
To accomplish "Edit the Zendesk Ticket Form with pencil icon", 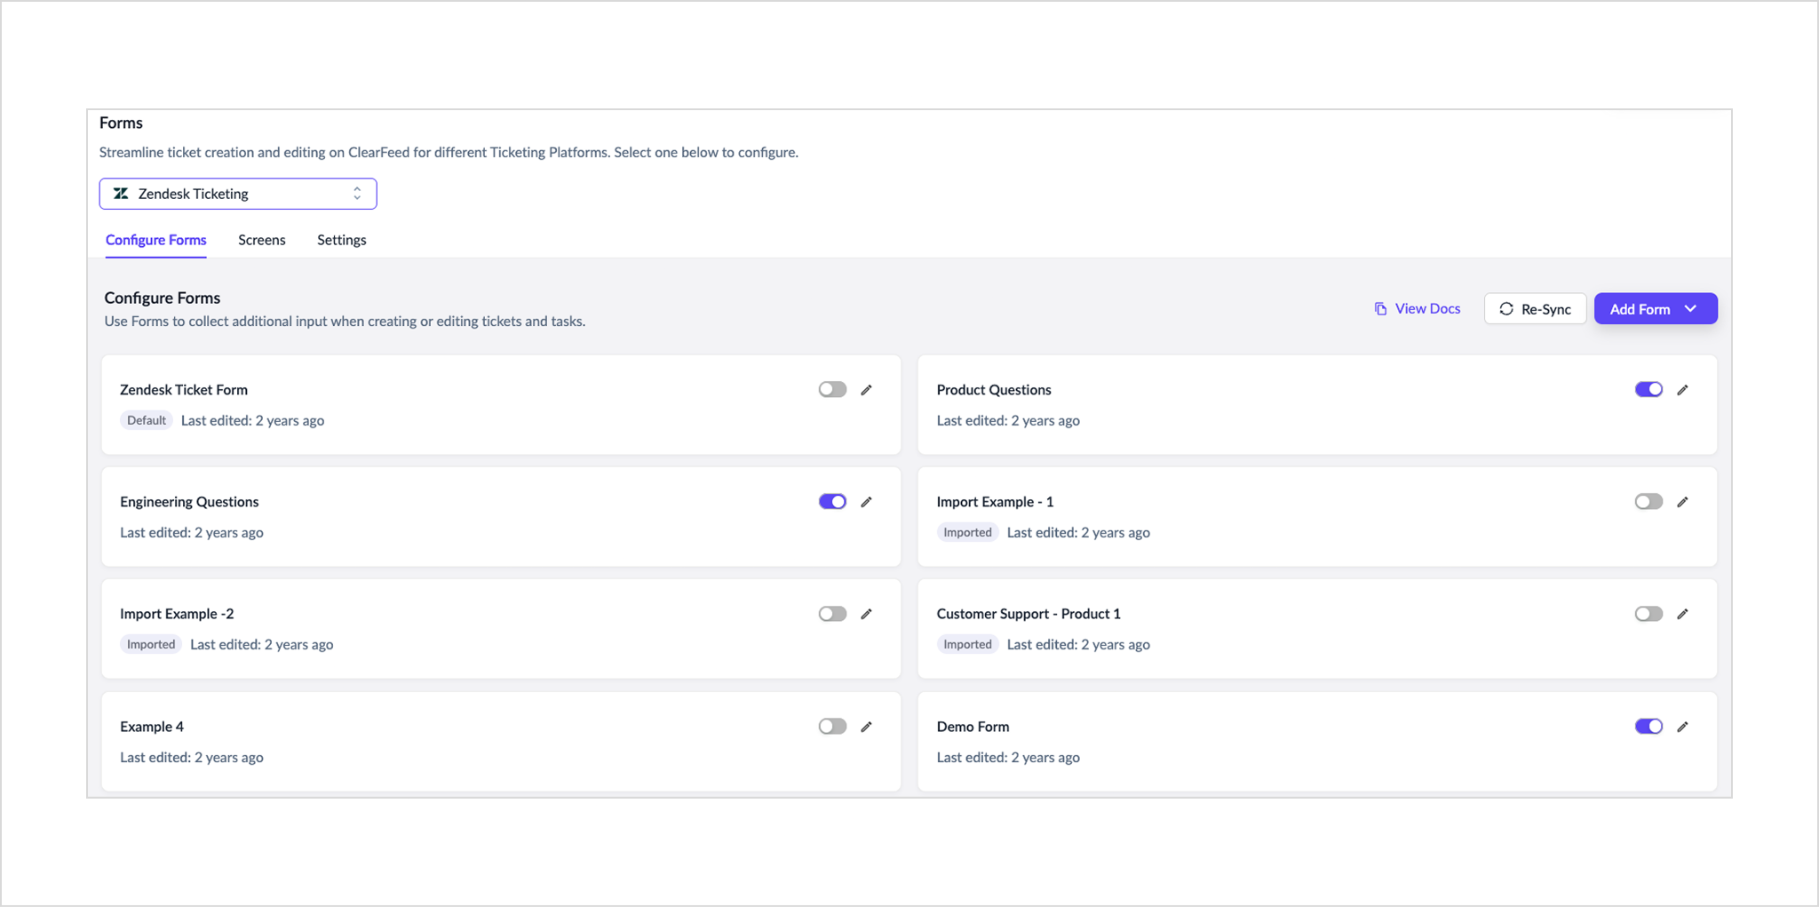I will 866,390.
